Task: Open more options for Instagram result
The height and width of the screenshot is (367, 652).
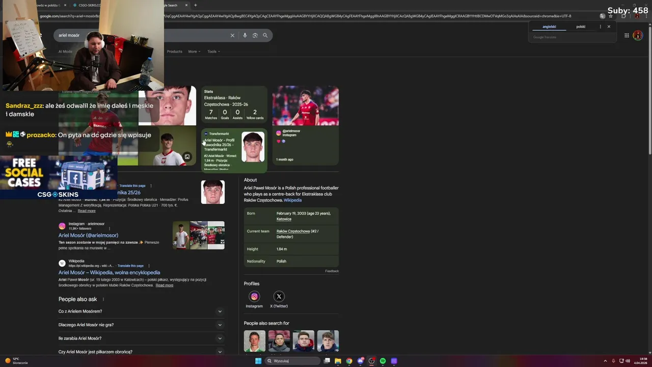Action: pos(109,228)
